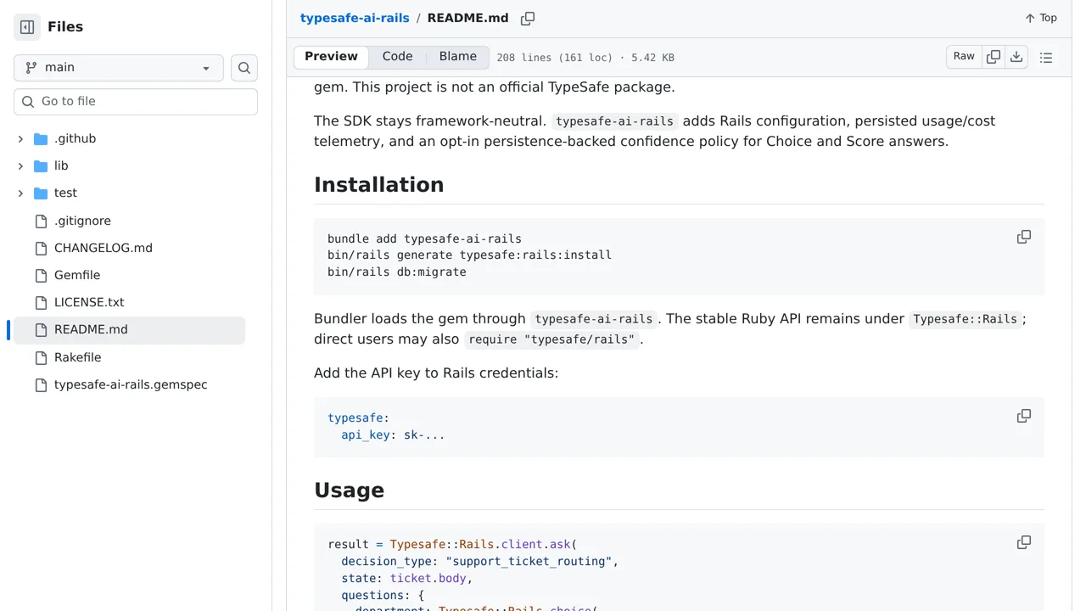Open the test folder

point(65,193)
